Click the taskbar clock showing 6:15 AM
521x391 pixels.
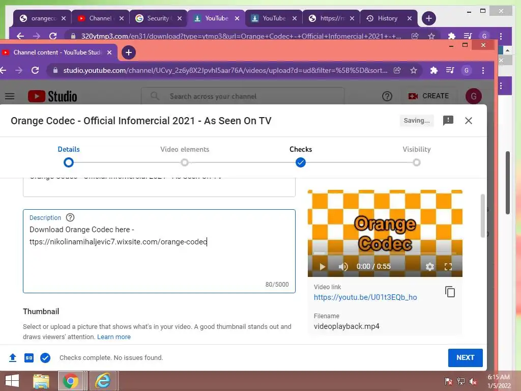[x=499, y=381]
